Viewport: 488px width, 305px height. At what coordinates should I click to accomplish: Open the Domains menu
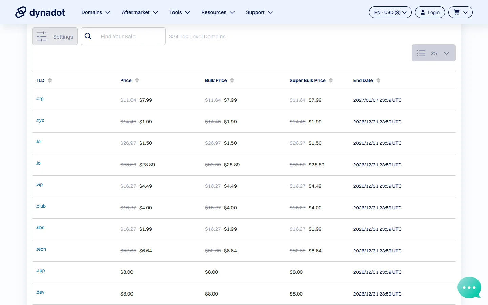[96, 12]
